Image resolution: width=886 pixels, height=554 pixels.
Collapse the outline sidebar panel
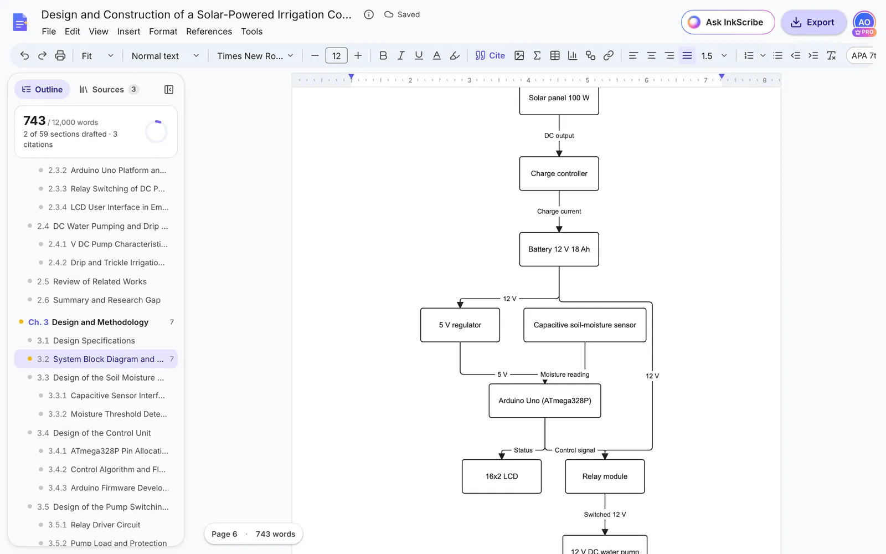[x=169, y=90]
